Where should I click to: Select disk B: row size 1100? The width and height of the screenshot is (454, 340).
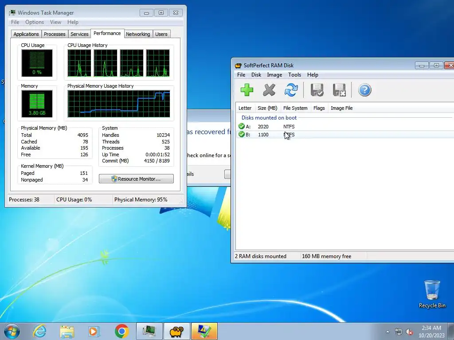(x=344, y=135)
